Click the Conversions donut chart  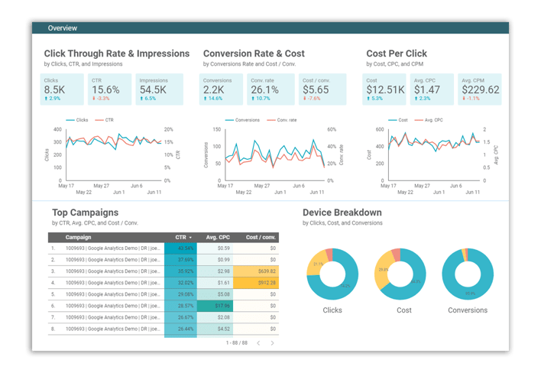coord(468,274)
